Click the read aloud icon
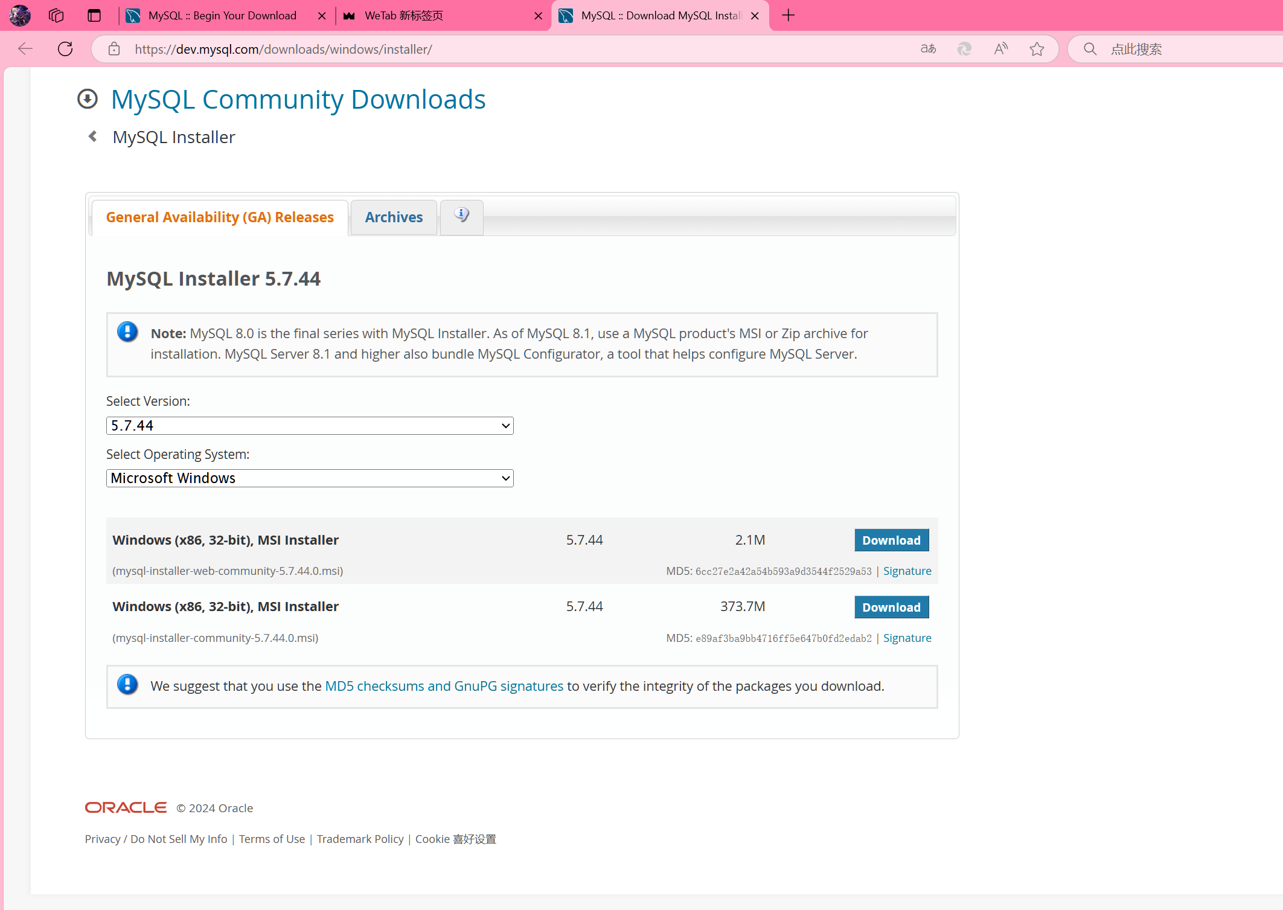Image resolution: width=1283 pixels, height=910 pixels. click(1000, 49)
